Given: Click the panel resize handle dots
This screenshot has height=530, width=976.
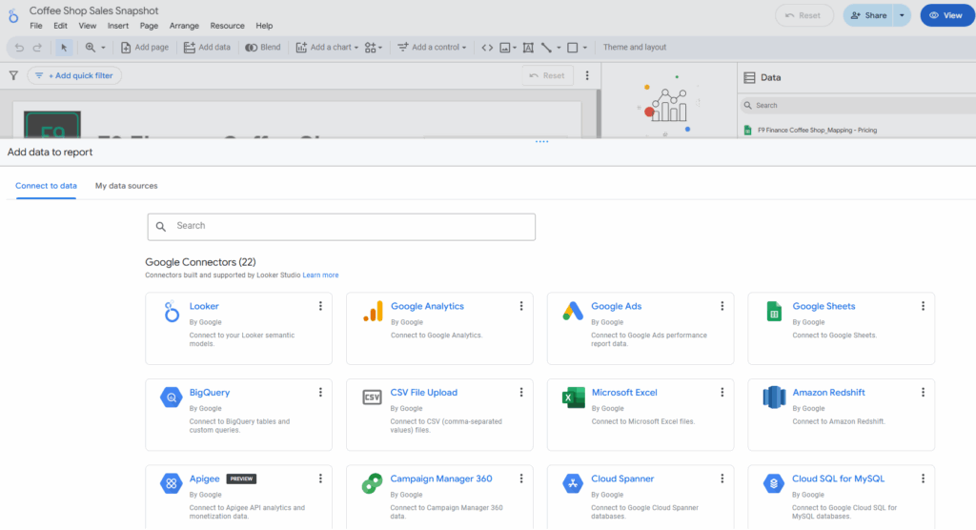Looking at the screenshot, I should [541, 142].
